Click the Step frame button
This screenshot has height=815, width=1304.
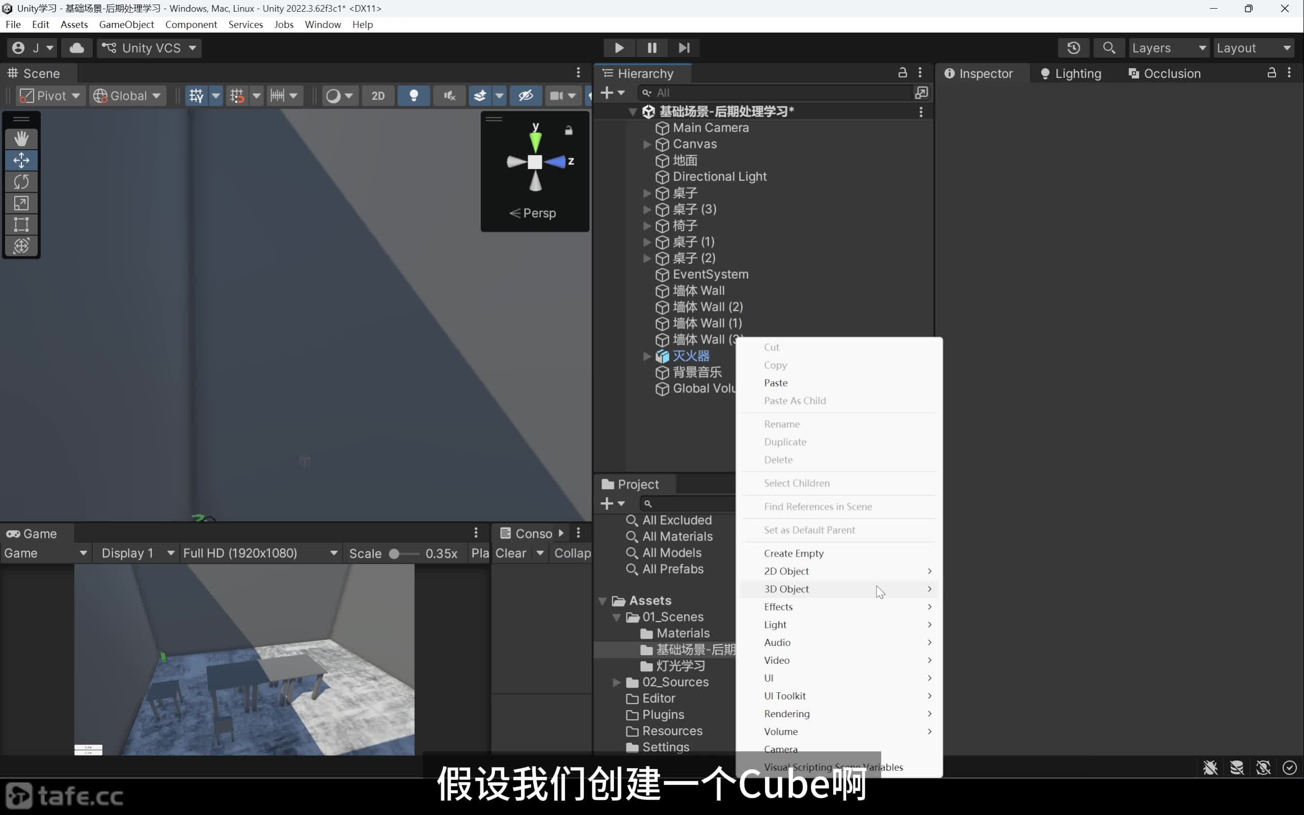(684, 48)
